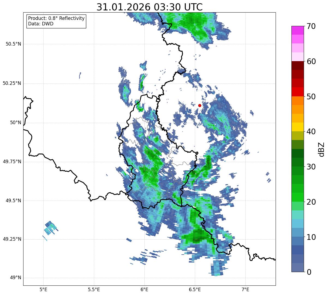Click the latitude label 49°N
This screenshot has height=295, width=328.
[16, 278]
